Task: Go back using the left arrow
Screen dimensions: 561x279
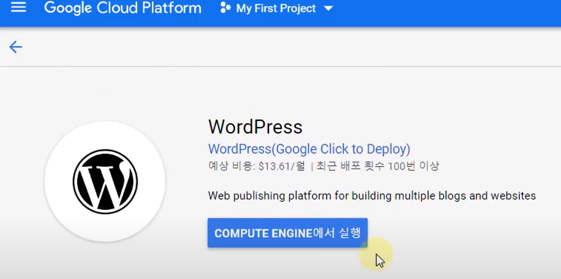Action: (x=16, y=47)
